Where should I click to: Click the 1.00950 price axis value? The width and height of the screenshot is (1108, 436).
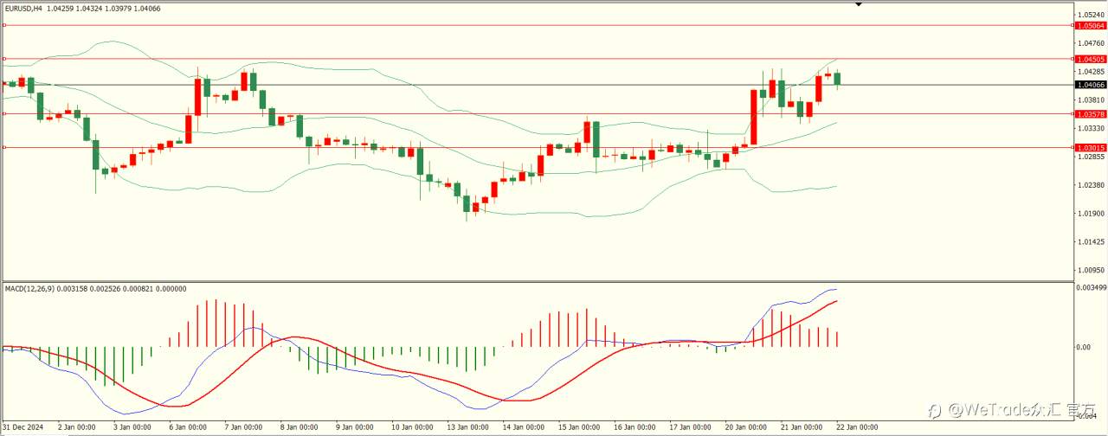(1092, 271)
